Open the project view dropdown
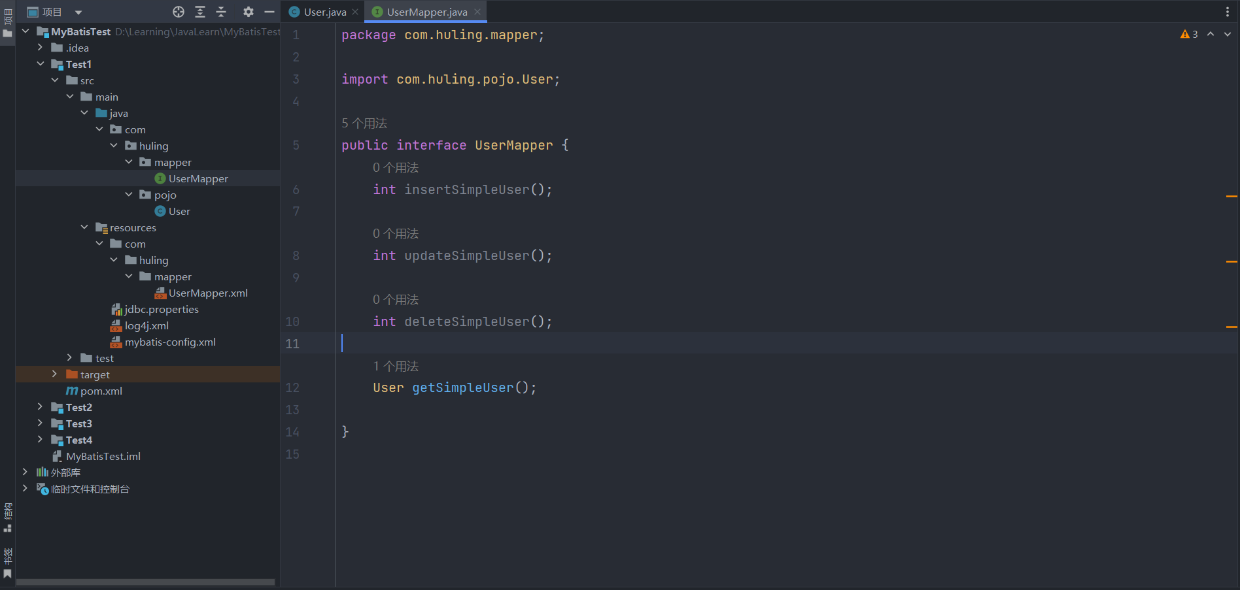 pyautogui.click(x=78, y=12)
